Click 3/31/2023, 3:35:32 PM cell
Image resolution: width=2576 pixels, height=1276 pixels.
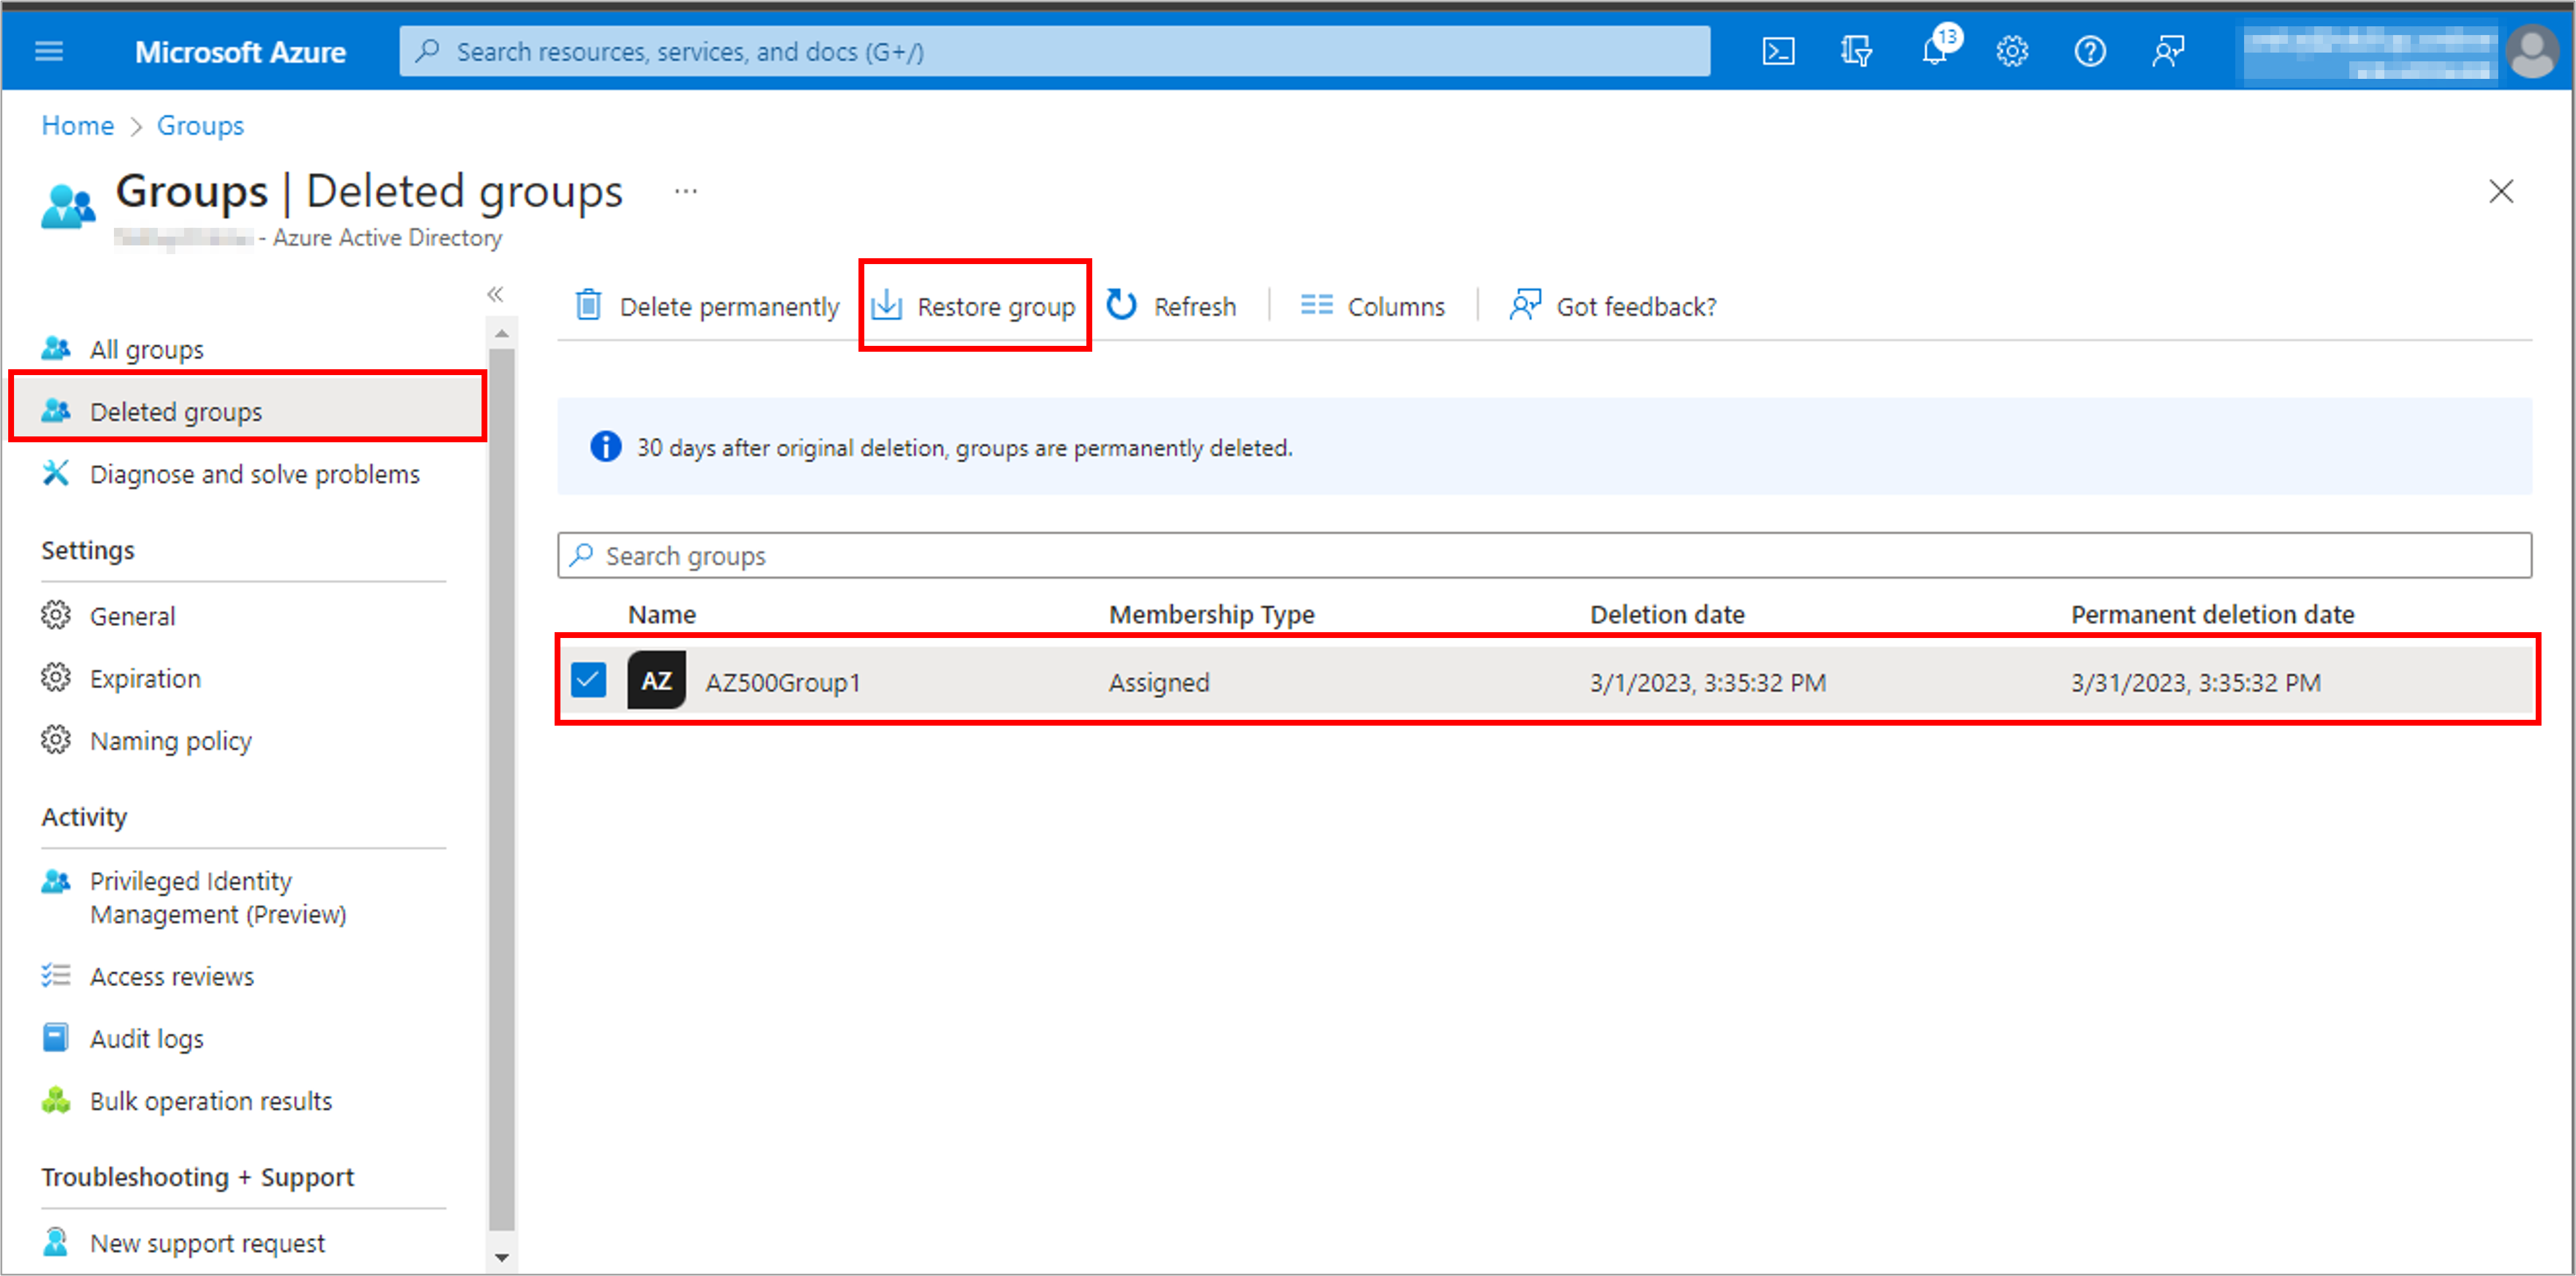(2195, 682)
